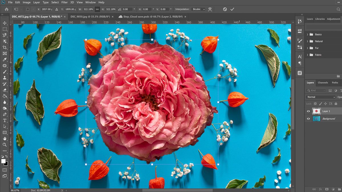Hide the Background layer
This screenshot has height=192, width=342.
point(308,118)
